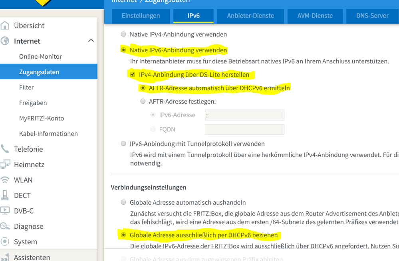Click the Verbindungseinstellungen heading
This screenshot has height=261, width=399.
pos(149,188)
